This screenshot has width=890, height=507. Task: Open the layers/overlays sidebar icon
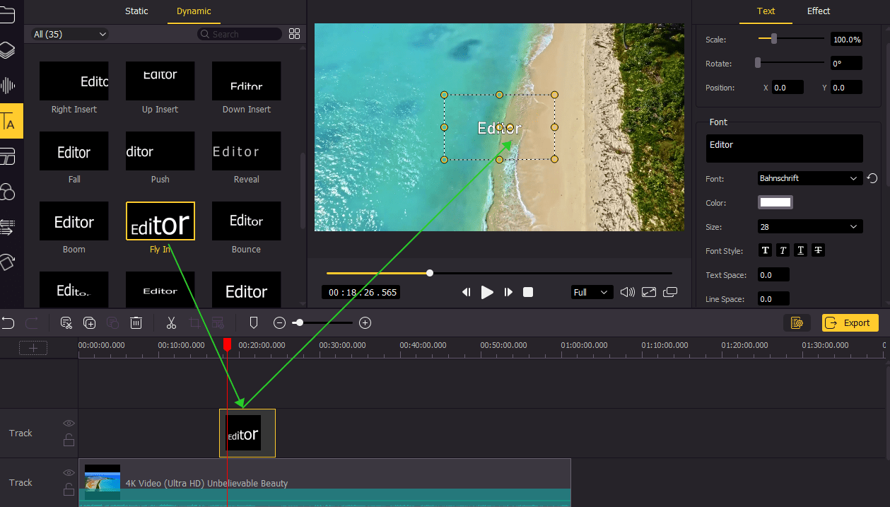(x=6, y=50)
